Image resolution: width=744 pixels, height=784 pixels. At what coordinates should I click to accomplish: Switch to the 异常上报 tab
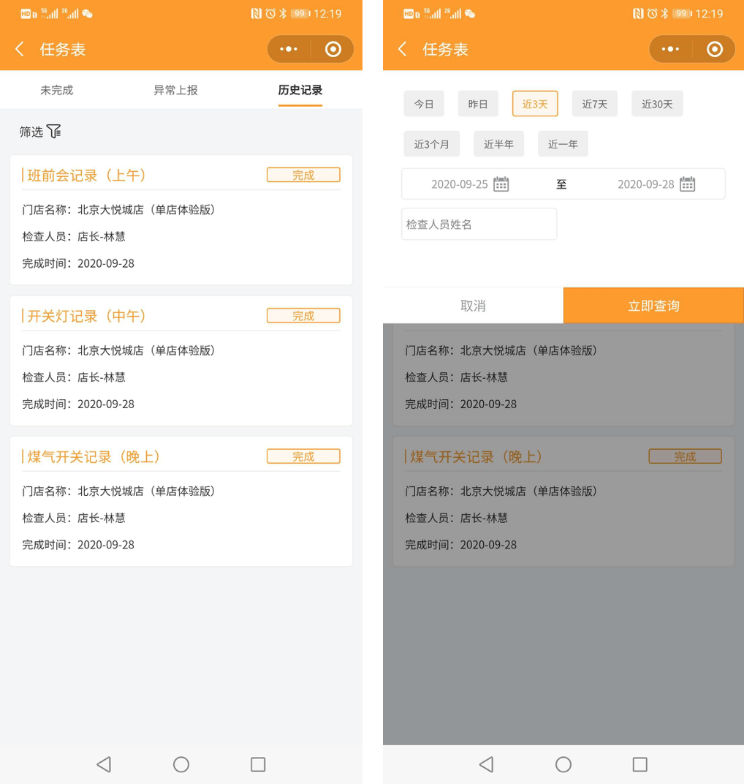pyautogui.click(x=175, y=90)
